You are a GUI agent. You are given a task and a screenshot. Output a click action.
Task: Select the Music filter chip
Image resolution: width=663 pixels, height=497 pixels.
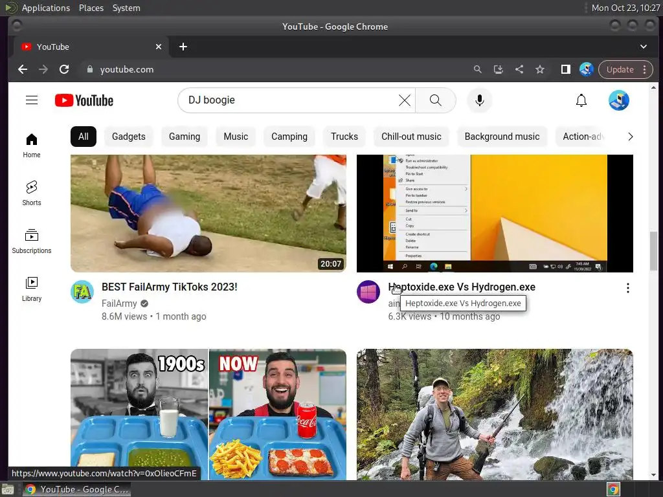pyautogui.click(x=236, y=137)
